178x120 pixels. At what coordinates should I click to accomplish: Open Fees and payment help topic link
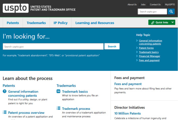pos(149,60)
